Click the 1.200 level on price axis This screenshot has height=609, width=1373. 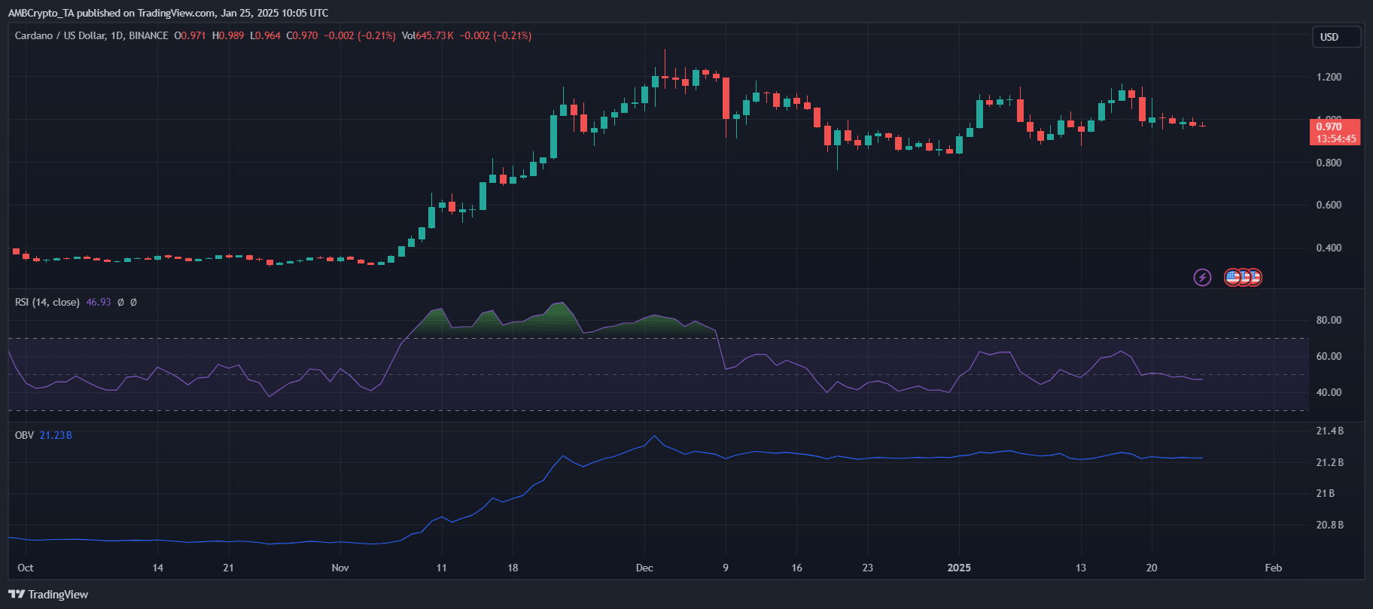click(x=1329, y=77)
